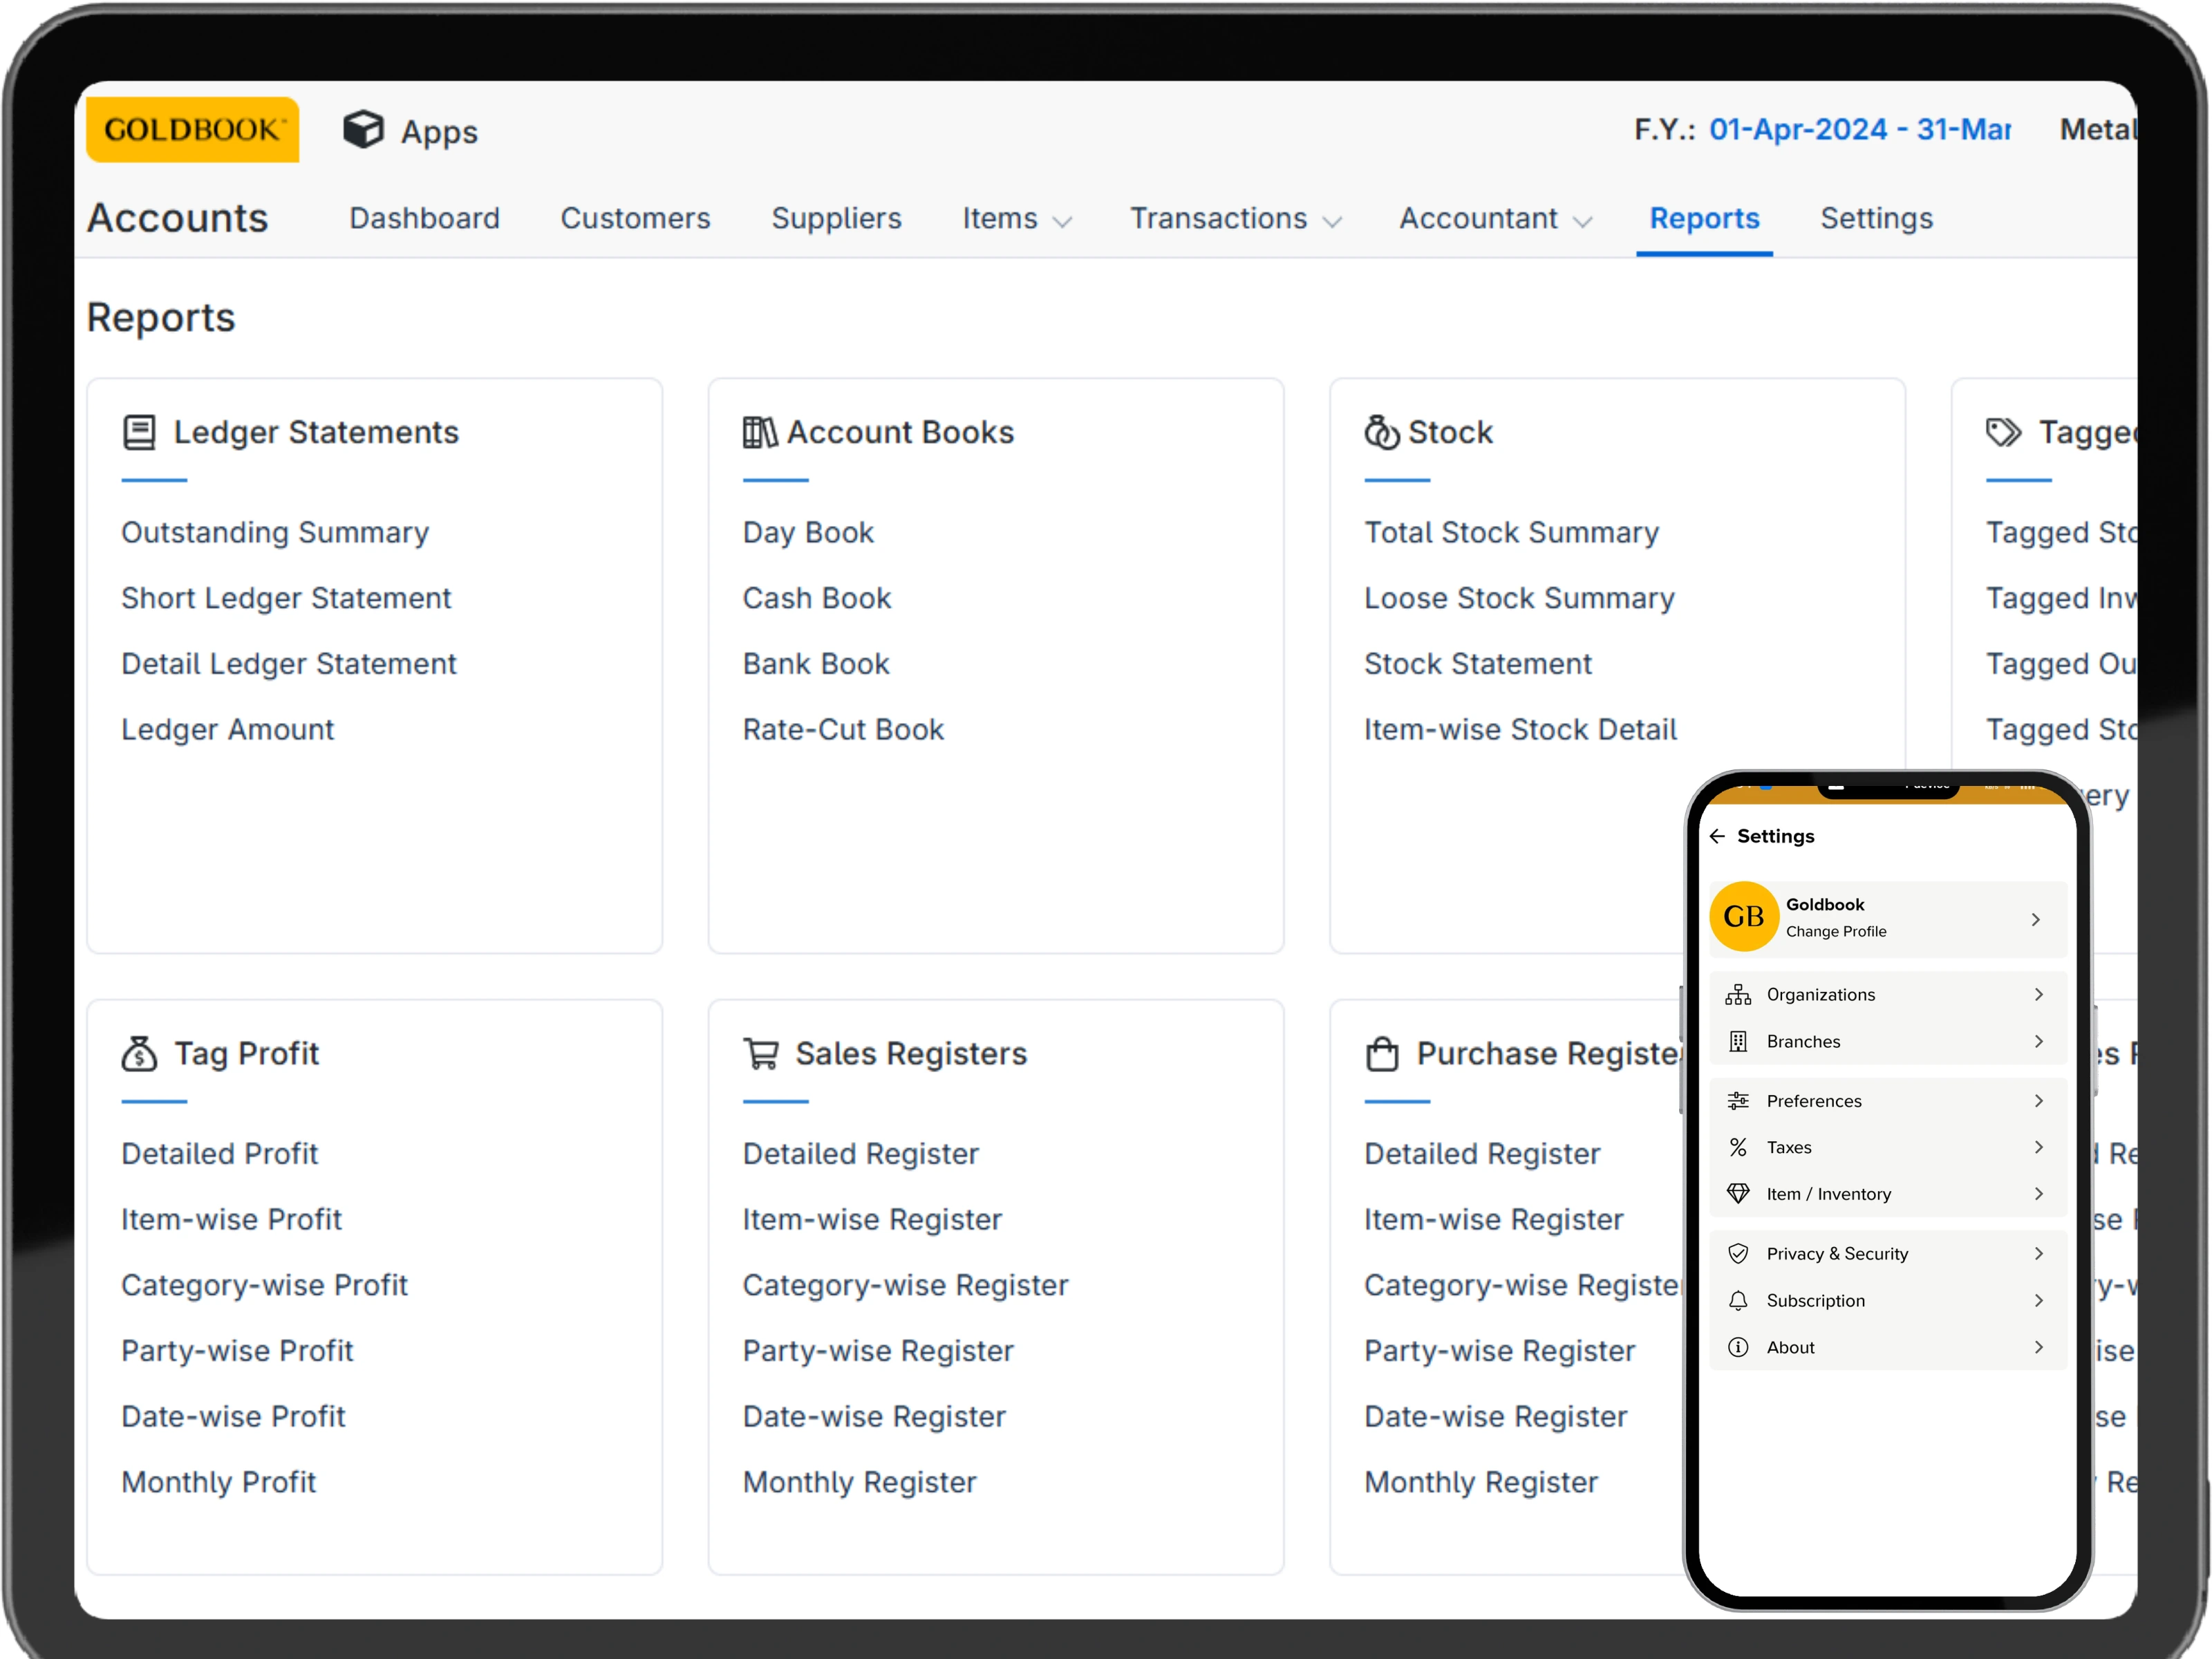Click the Tag Profit money bag icon
This screenshot has height=1659, width=2212.
(139, 1053)
